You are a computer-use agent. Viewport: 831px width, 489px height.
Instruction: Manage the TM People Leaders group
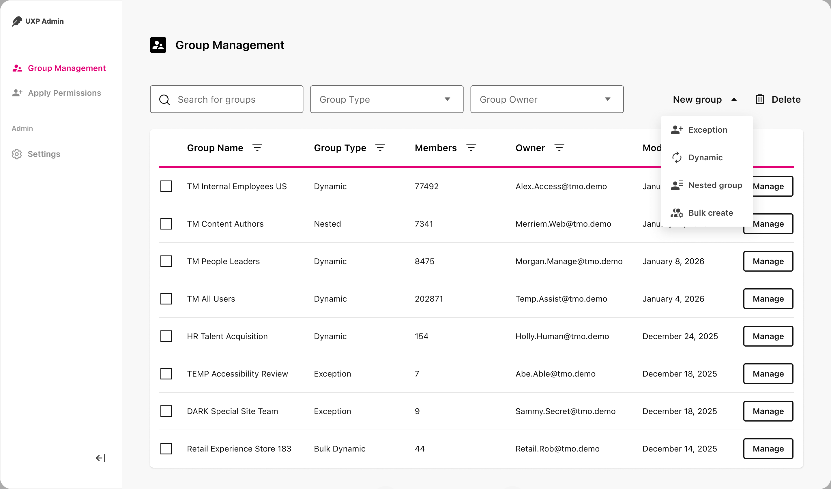[x=768, y=261]
